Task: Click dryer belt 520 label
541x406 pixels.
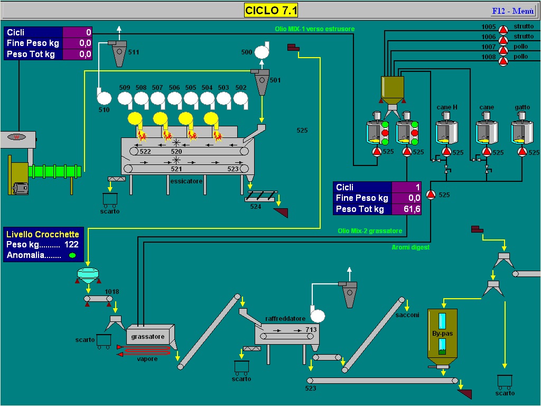Action: [x=176, y=151]
